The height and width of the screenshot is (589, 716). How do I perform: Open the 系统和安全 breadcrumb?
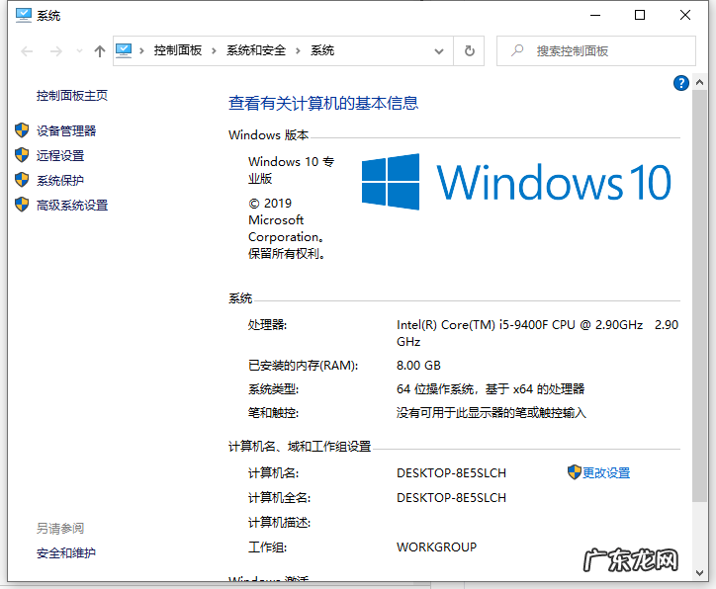[x=256, y=50]
